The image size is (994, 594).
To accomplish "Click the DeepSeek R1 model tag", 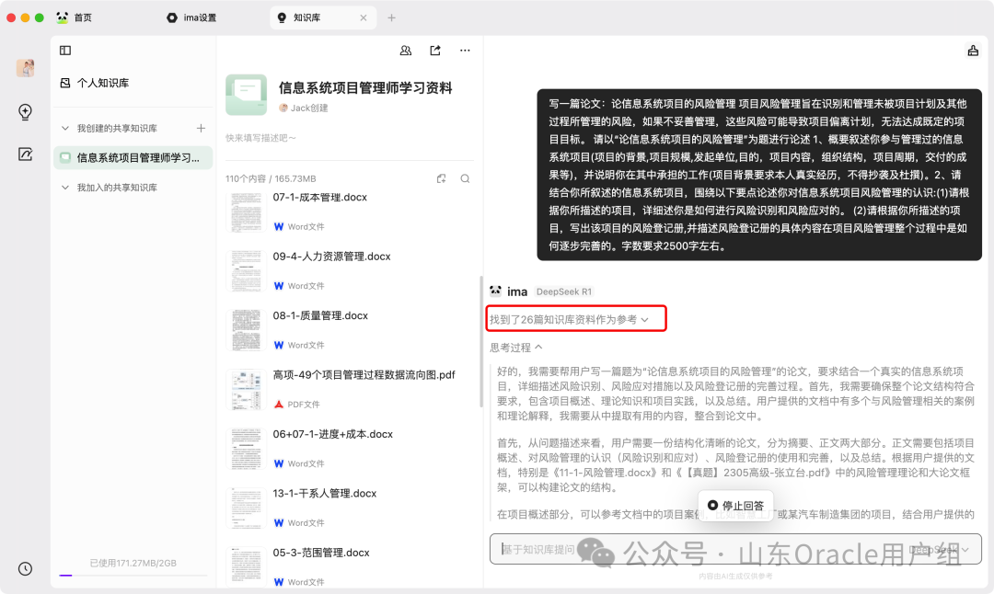I will coord(563,291).
